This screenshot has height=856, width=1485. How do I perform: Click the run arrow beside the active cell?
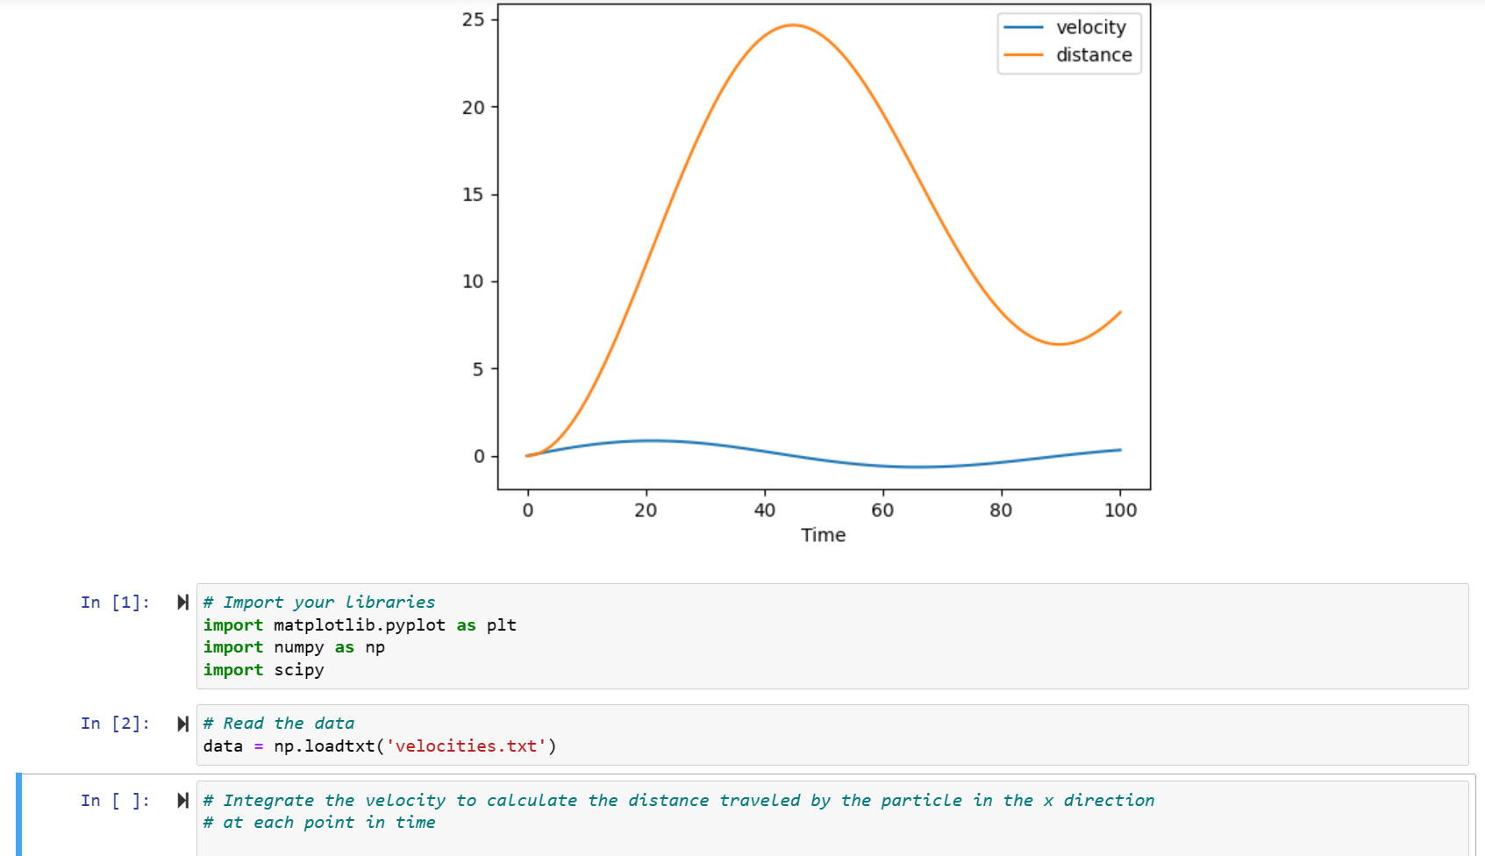tap(182, 800)
